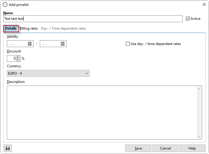The width and height of the screenshot is (209, 154).
Task: Open the validity start date calendar picker
Action: (30, 44)
